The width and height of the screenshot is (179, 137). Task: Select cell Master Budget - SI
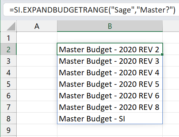[x=110, y=118]
